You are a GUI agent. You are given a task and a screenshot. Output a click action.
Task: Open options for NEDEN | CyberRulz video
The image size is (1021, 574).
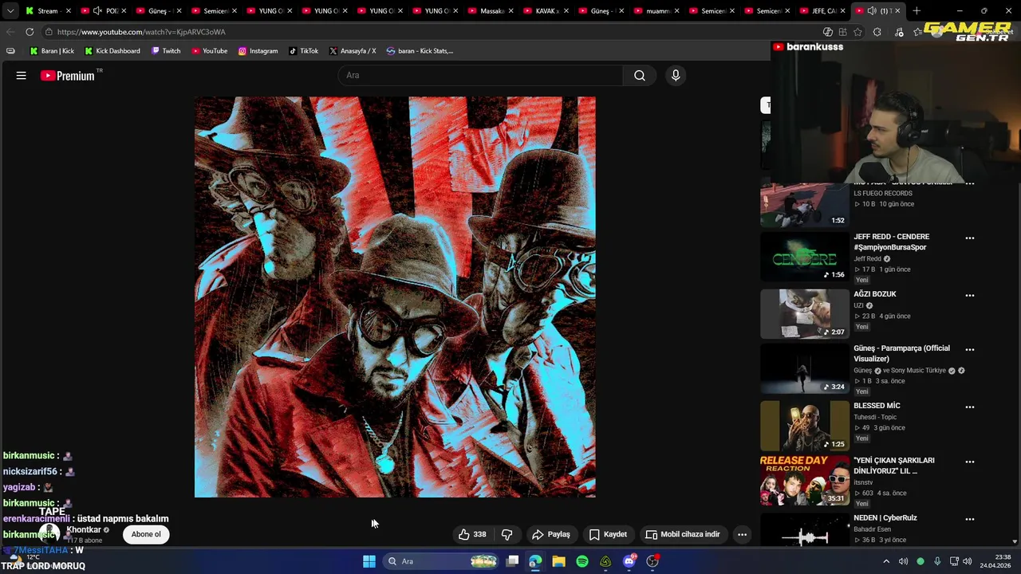[970, 519]
